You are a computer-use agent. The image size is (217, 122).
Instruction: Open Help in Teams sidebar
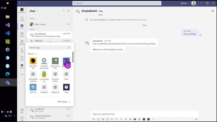click(22, 119)
